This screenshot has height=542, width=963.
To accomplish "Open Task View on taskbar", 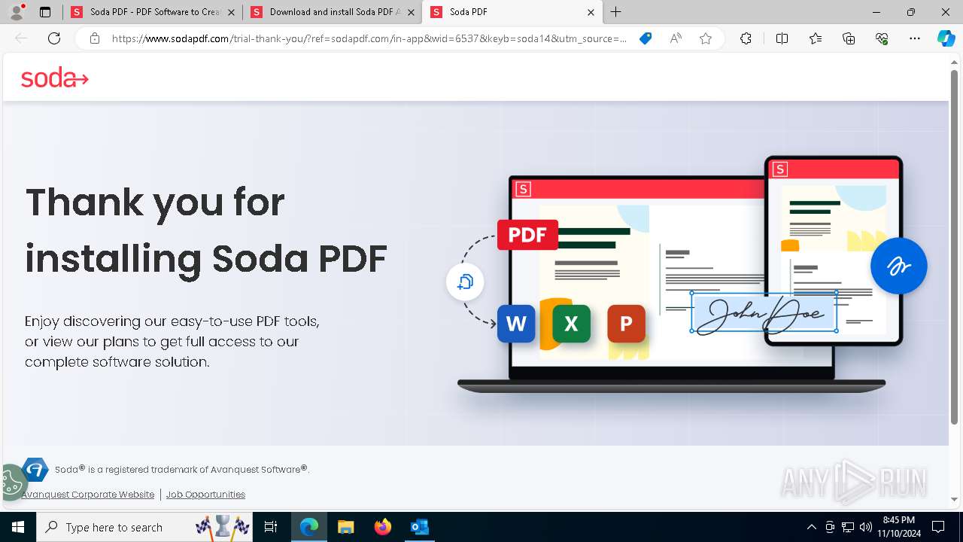I will 272,527.
